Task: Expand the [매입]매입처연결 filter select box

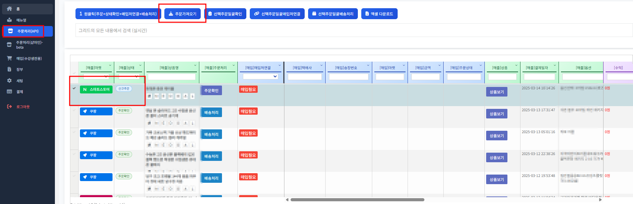Action: pos(260,77)
